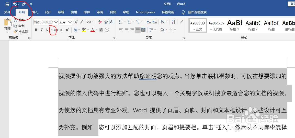Click the Increase Indent icon
The image size is (295, 138).
pos(155,22)
